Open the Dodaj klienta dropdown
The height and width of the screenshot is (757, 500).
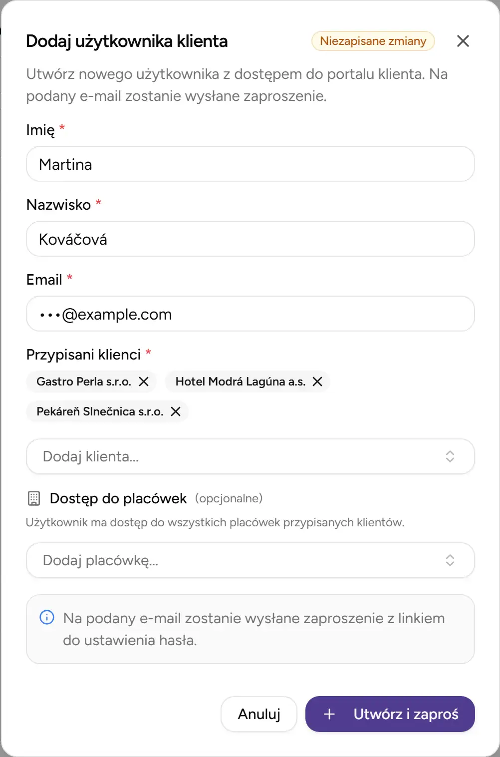tap(250, 456)
